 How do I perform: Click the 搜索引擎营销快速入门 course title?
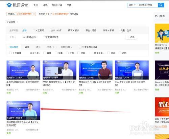59,83
